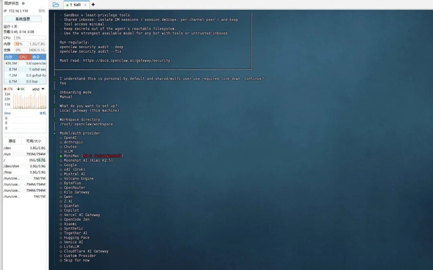433x270 pixels.
Task: Copy the IP address via 复制 link
Action: click(x=42, y=11)
